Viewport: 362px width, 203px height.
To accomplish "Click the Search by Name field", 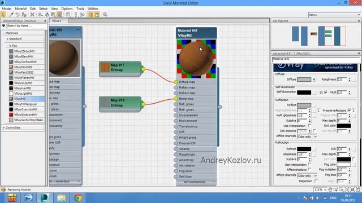I will point(26,26).
